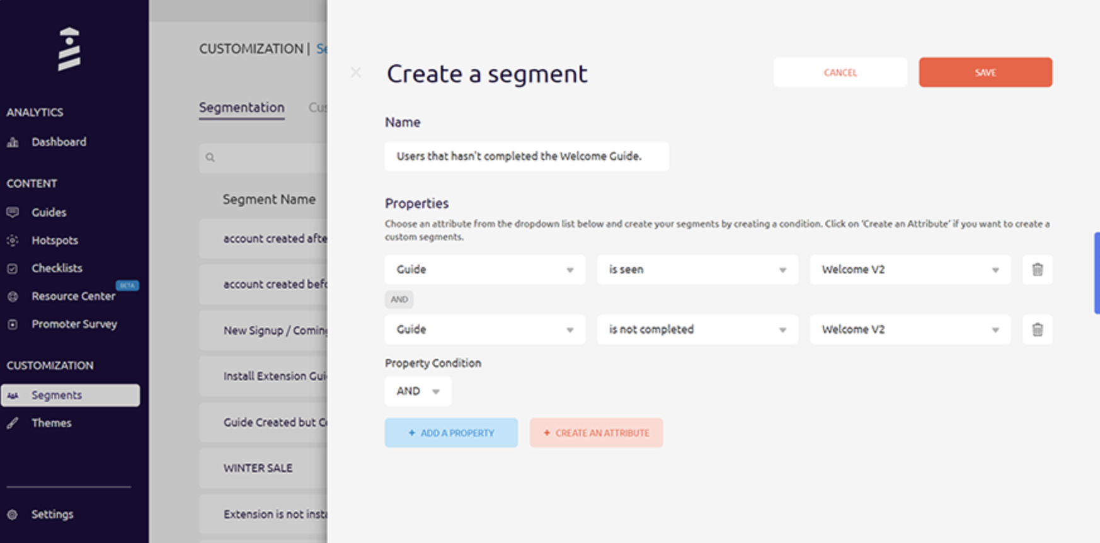This screenshot has height=543, width=1100.
Task: Open the Property Condition AND dropdown
Action: click(418, 391)
